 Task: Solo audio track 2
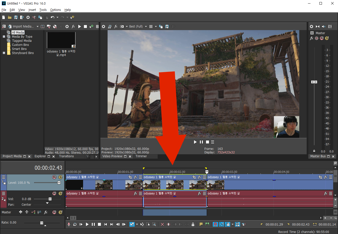tap(60, 193)
